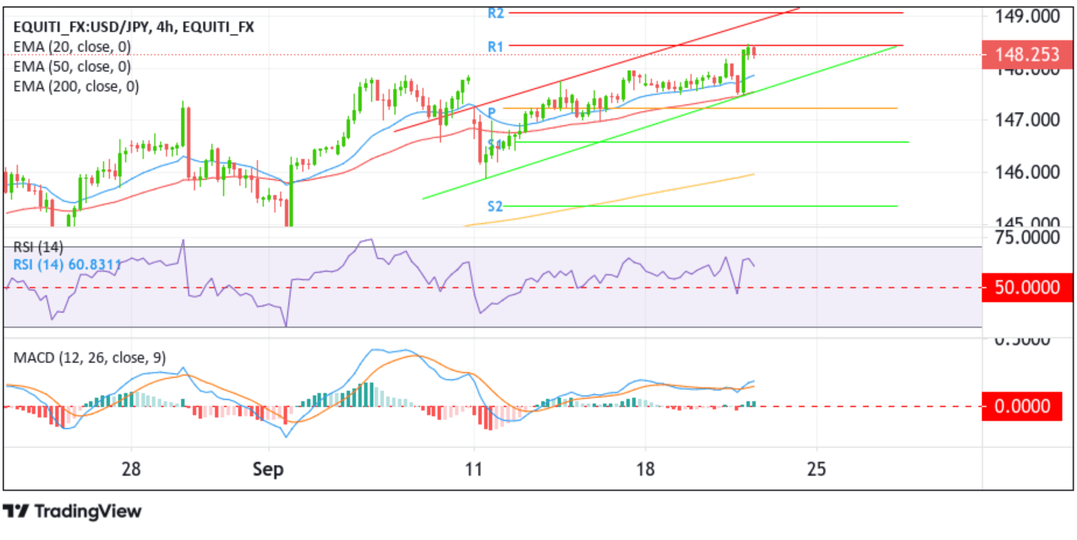Click the MACD (12, 26, close, 9) legend

click(x=89, y=358)
